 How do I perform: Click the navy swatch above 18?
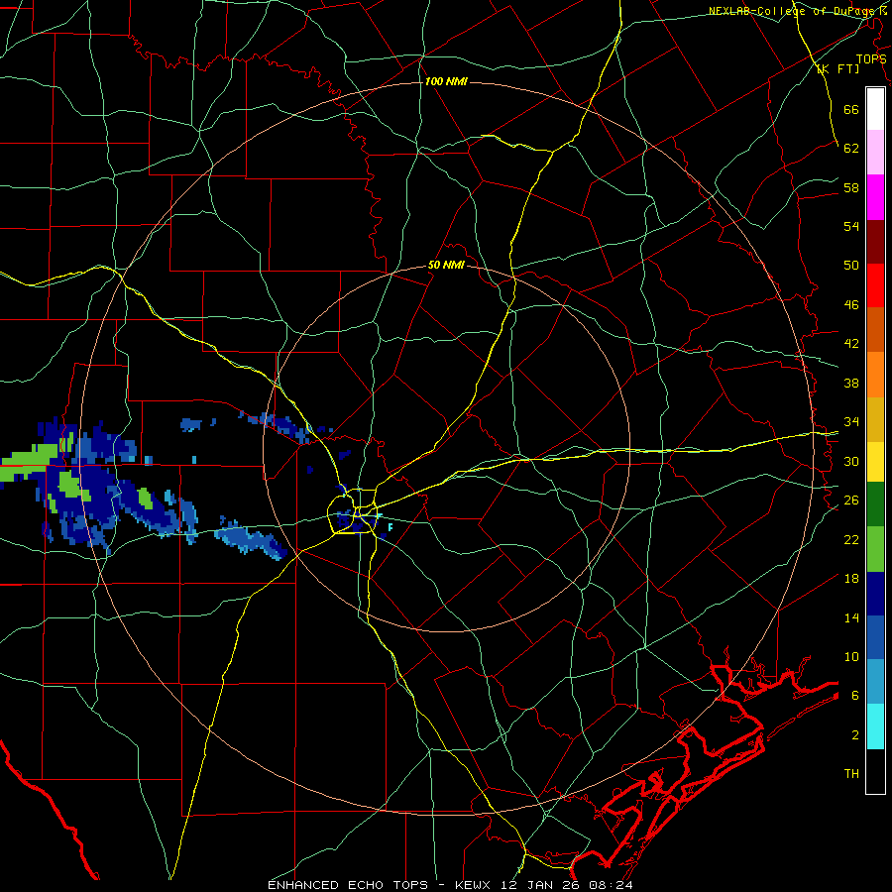(875, 594)
